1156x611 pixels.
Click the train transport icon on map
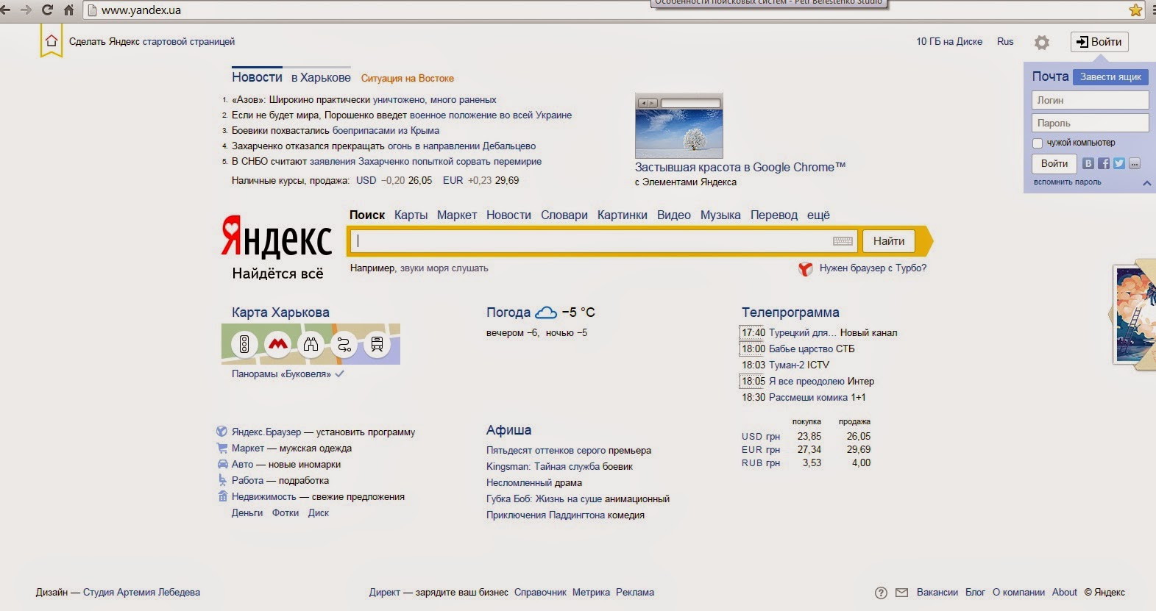pos(377,343)
